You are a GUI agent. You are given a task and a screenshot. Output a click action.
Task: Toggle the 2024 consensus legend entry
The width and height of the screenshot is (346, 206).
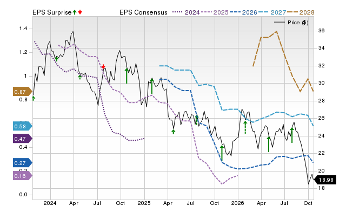coord(186,12)
